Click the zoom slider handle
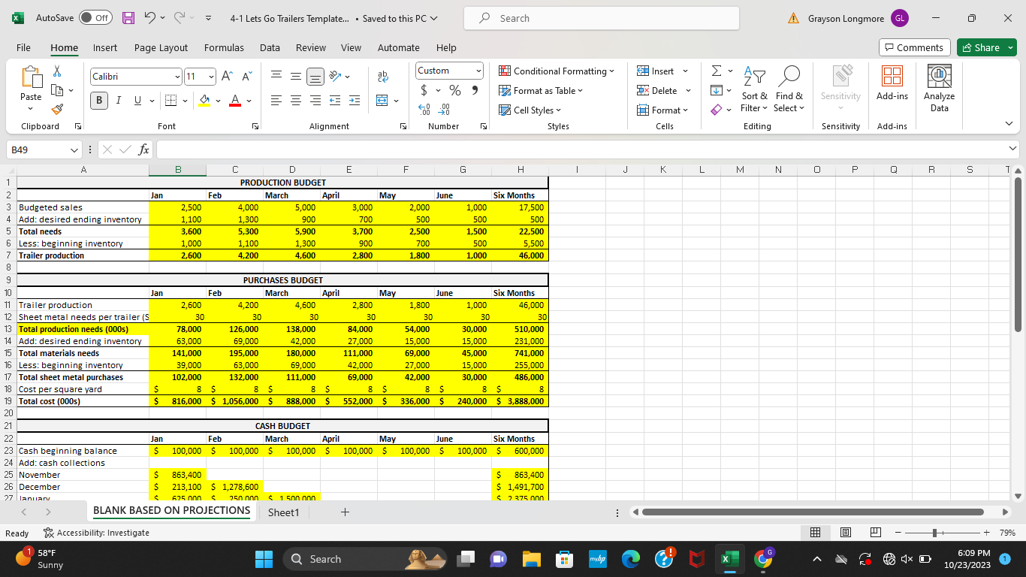1026x577 pixels. (935, 533)
